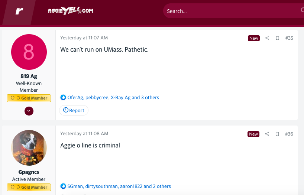Click the 819 Ag avatar circle
The height and width of the screenshot is (195, 304).
[x=29, y=52]
